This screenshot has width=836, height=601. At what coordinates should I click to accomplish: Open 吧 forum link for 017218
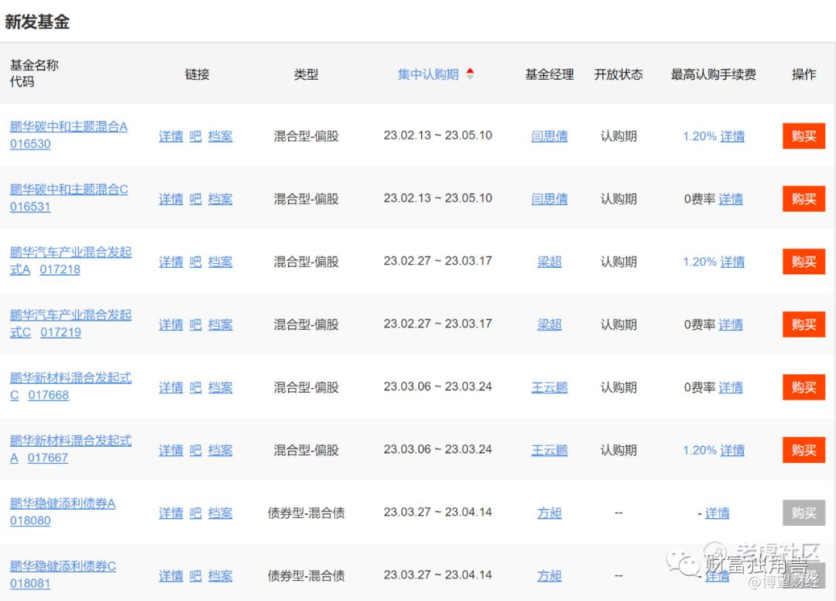coord(196,262)
